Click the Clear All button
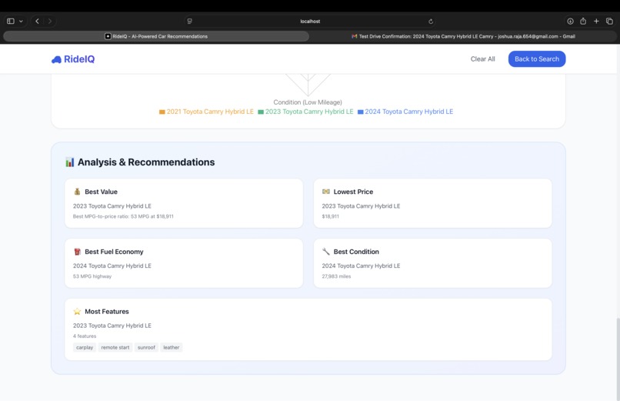This screenshot has height=401, width=620. 482,59
